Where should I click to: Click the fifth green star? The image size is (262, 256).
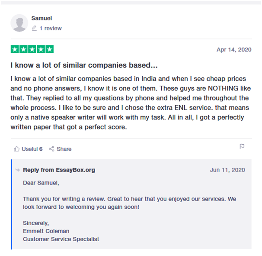(50, 49)
